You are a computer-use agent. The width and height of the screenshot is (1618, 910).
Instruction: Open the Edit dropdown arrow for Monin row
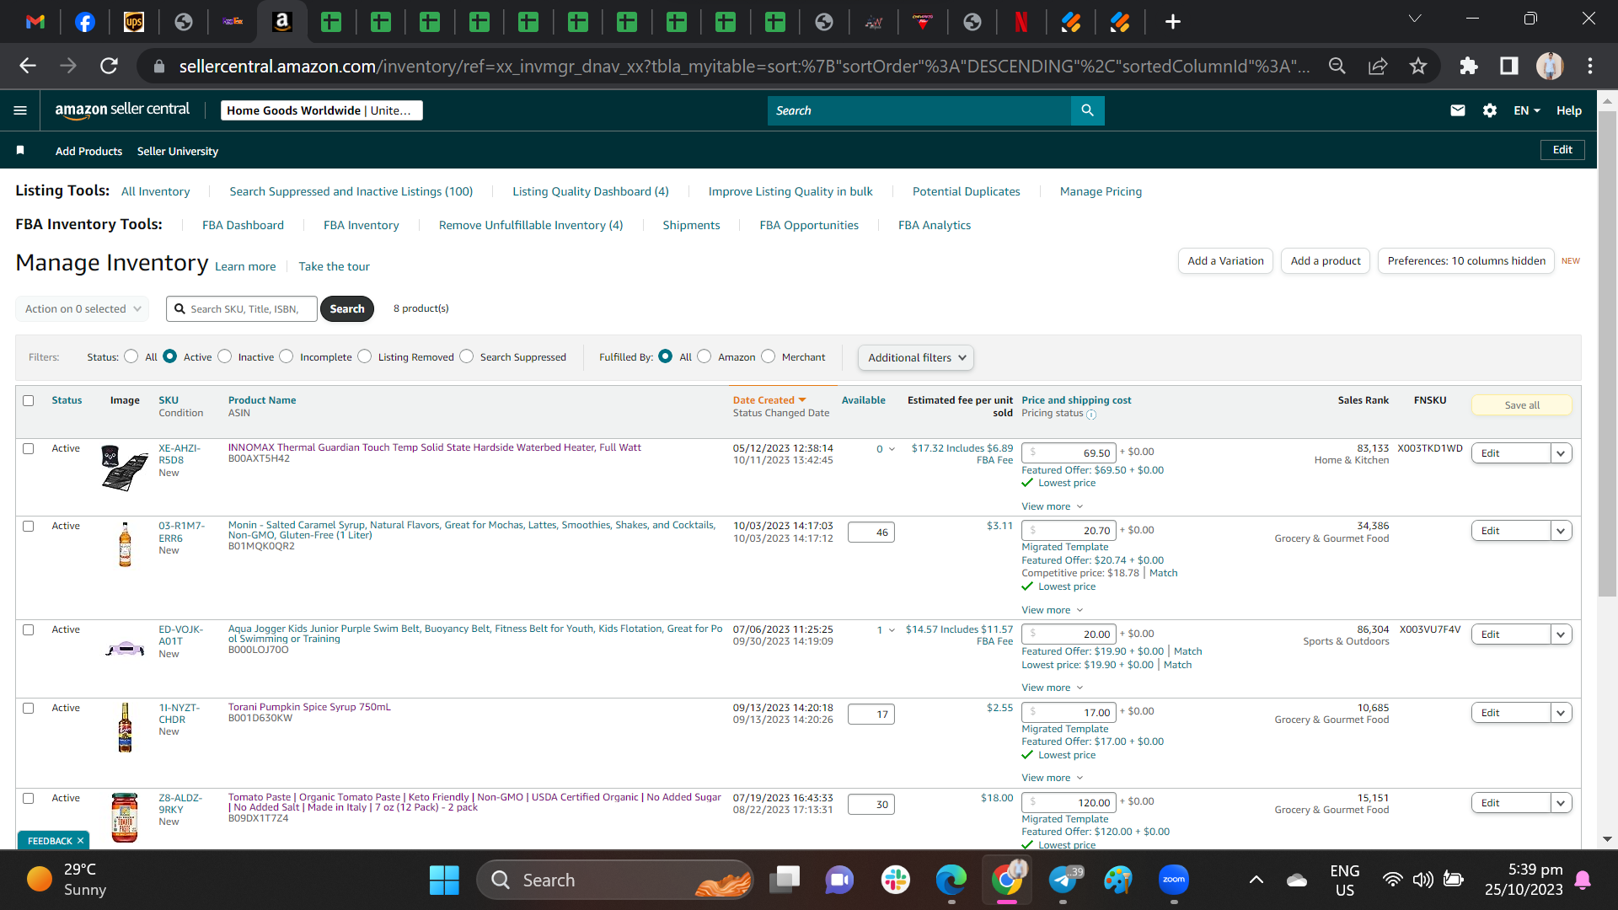pos(1561,531)
